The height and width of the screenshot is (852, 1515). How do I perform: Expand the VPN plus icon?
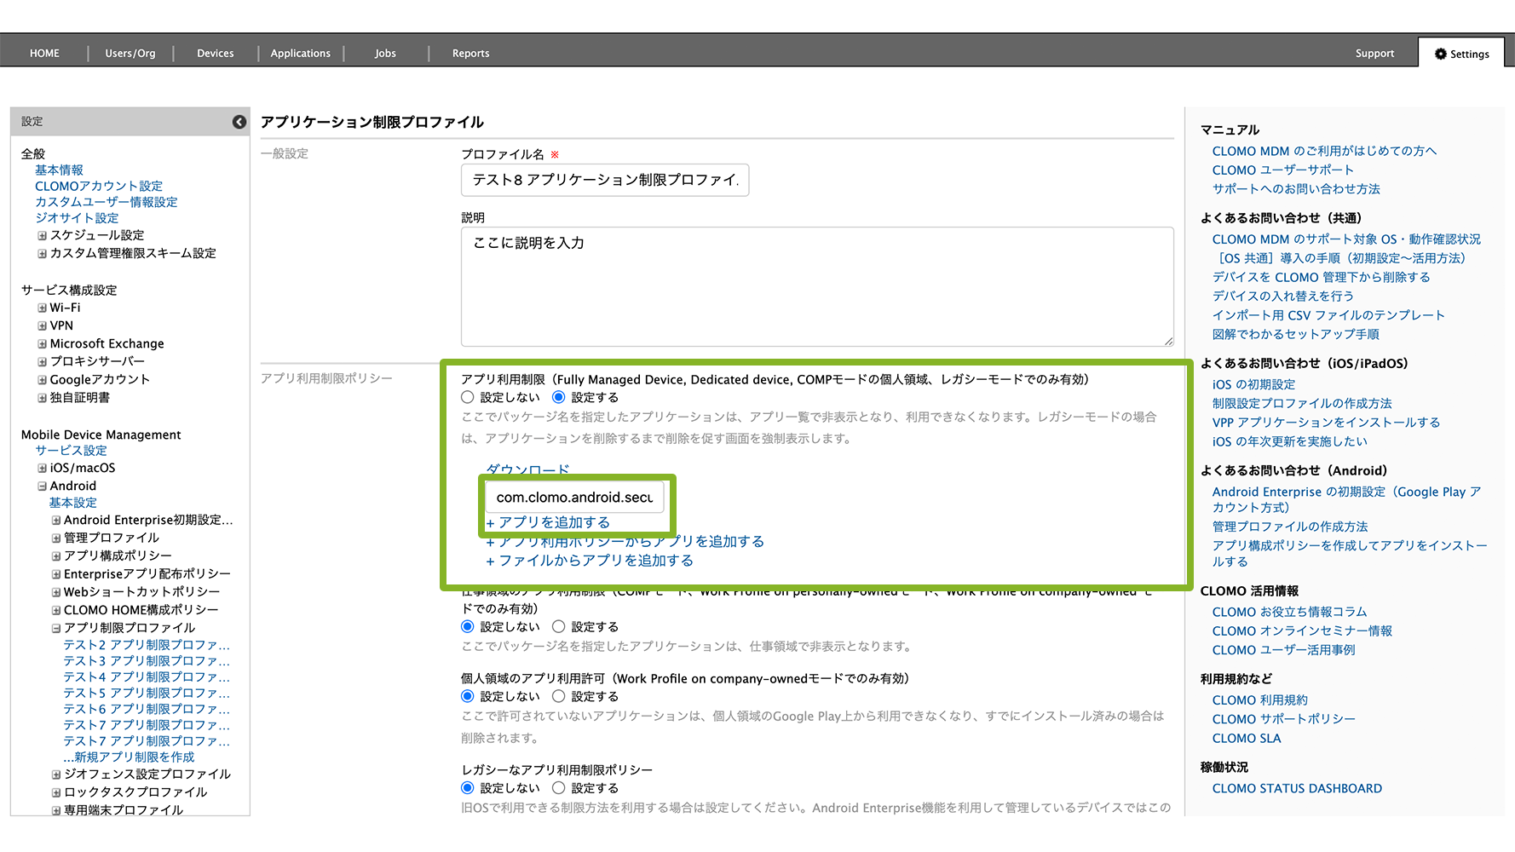point(42,325)
